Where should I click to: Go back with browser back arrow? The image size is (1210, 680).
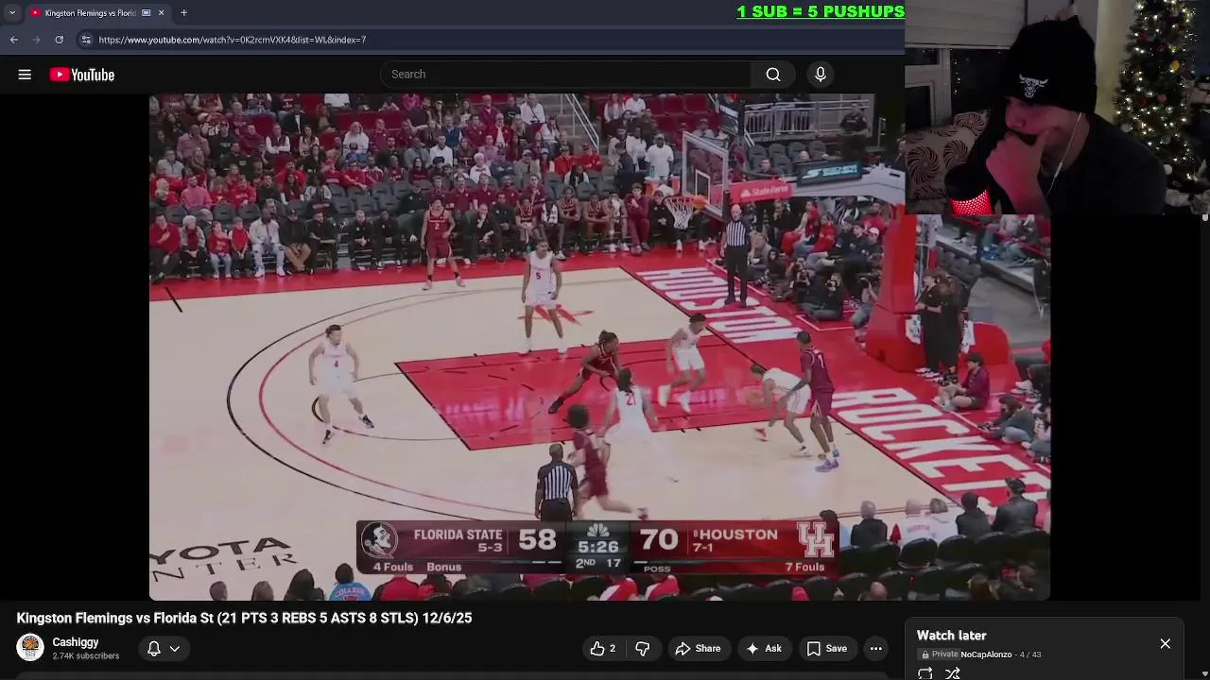tap(14, 40)
